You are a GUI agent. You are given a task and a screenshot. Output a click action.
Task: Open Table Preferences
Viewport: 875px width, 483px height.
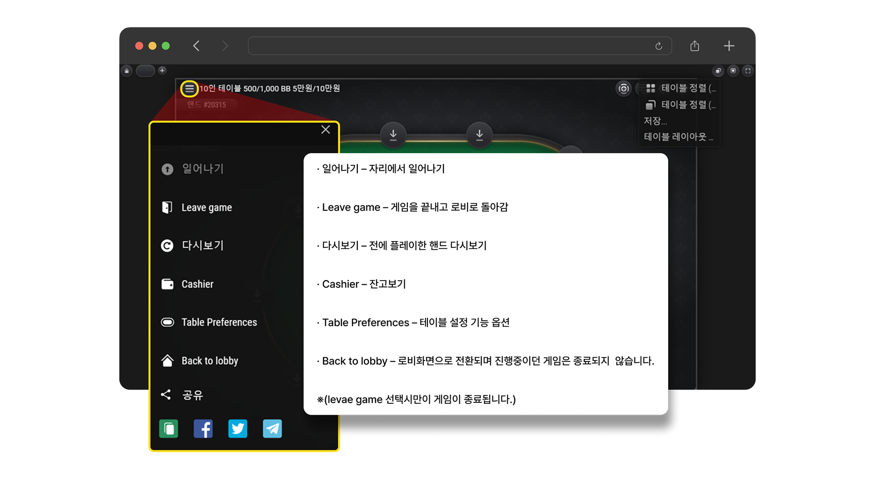(x=219, y=323)
